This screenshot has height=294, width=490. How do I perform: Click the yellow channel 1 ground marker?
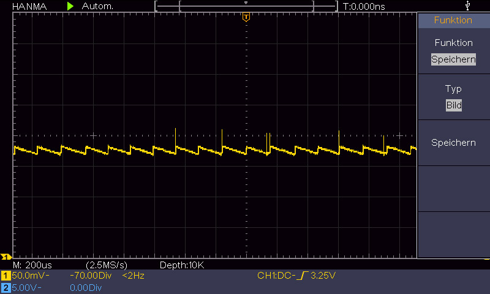tap(6, 257)
